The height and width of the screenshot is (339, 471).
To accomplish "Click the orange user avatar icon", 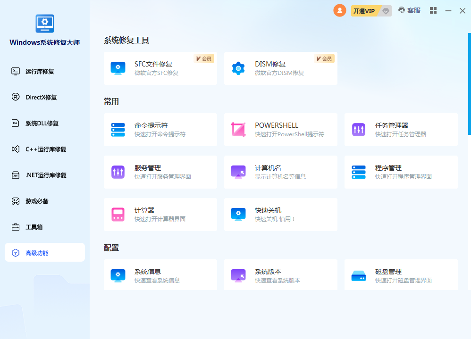I will pos(340,10).
